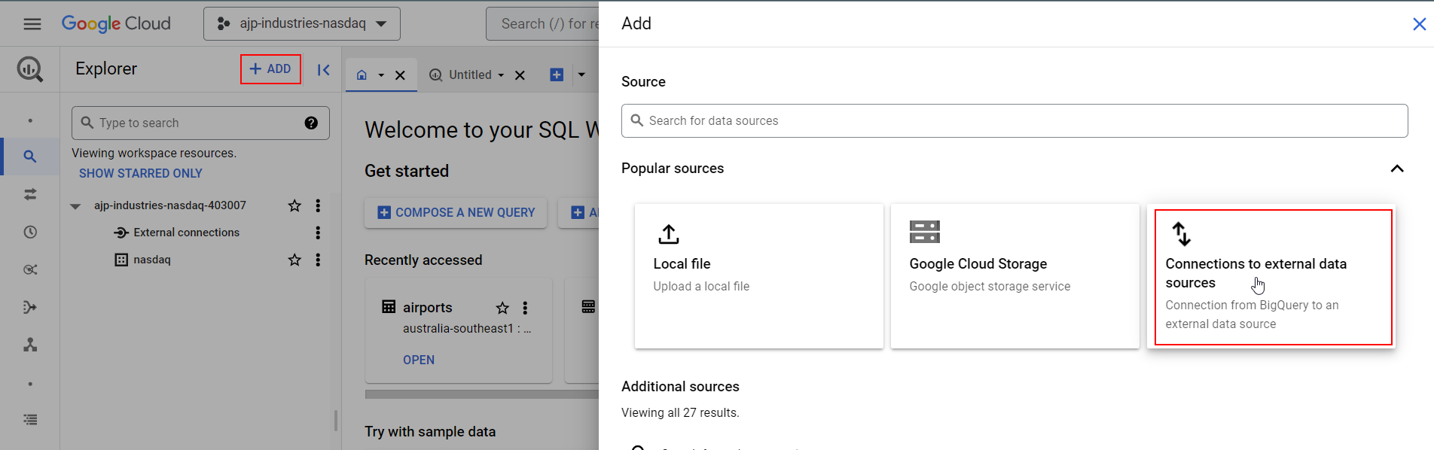Screen dimensions: 1434x450
Task: Select SQL workspace search sidebar icon
Action: coord(30,157)
